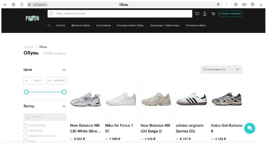
Task: Click the price от 4 948 ₽
Action: pos(148,139)
